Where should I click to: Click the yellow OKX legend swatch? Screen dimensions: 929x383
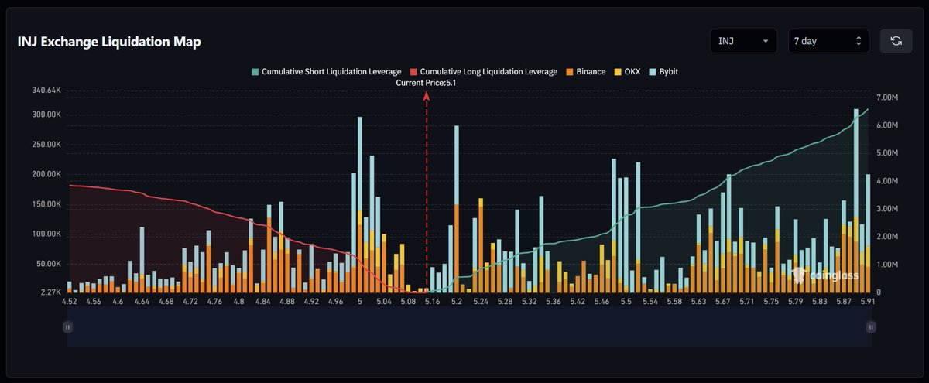(x=618, y=72)
